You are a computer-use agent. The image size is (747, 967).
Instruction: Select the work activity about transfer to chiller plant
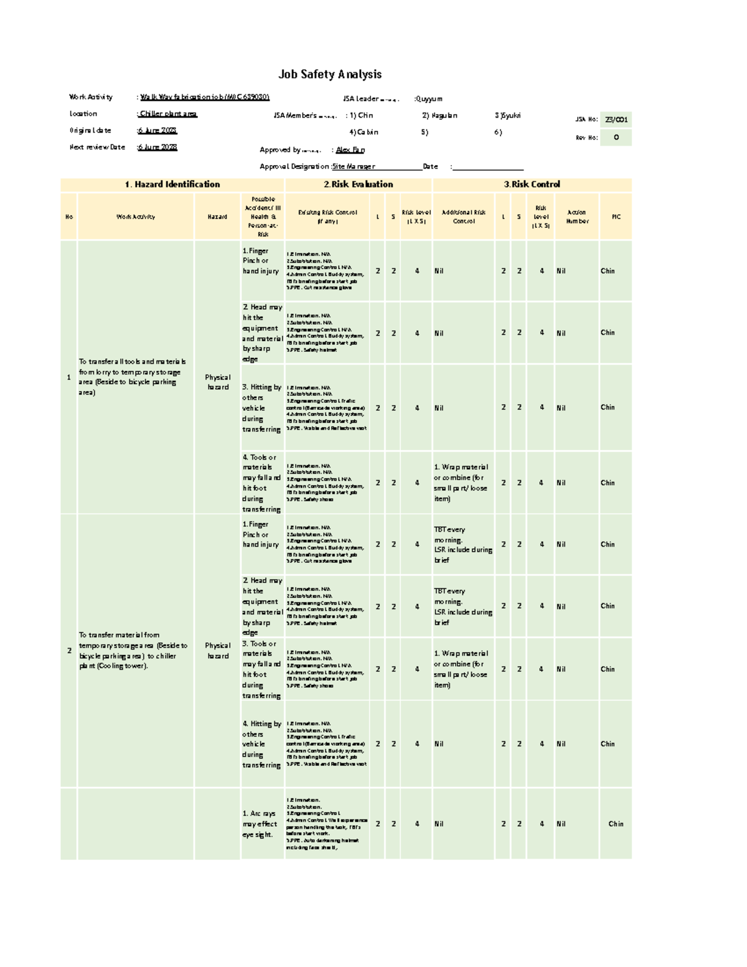133,650
